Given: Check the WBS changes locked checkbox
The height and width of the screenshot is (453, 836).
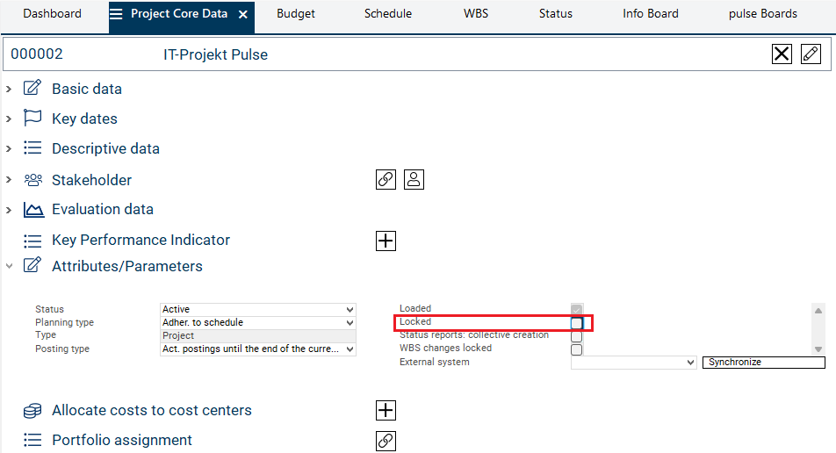Looking at the screenshot, I should click(x=577, y=349).
